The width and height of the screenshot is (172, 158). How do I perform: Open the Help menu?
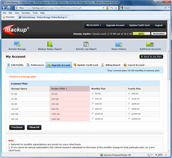(x=42, y=13)
